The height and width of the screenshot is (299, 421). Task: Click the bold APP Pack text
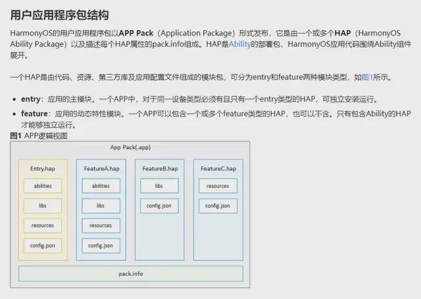[136, 33]
